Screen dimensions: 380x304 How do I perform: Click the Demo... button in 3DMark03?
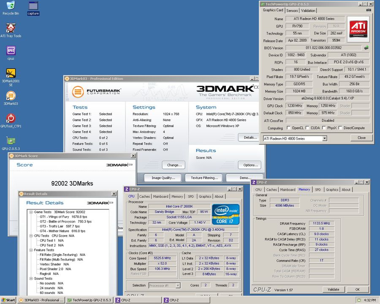245,178
